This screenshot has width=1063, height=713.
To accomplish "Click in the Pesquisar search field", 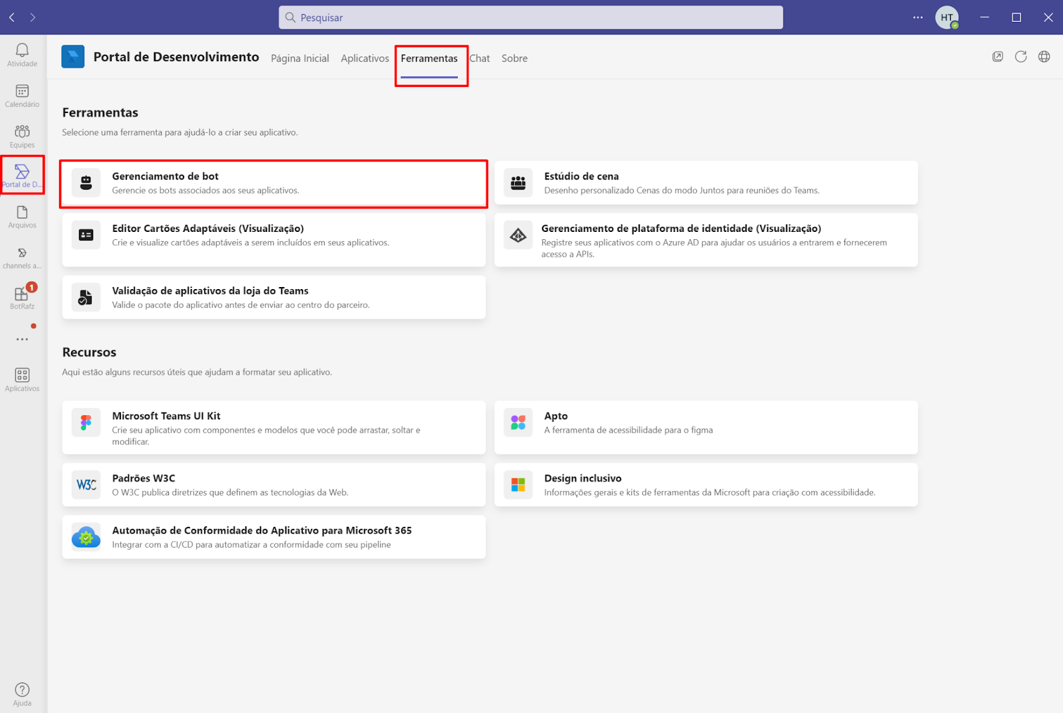I will (530, 18).
